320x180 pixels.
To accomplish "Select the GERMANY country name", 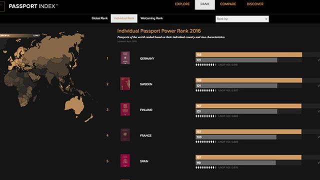I will (x=147, y=58).
